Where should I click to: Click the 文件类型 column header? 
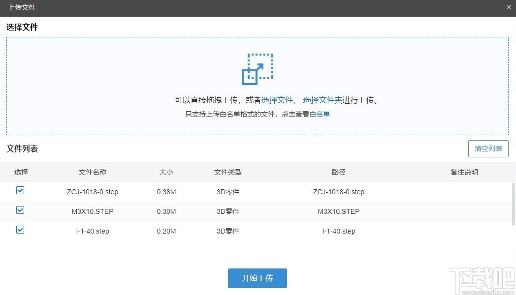[x=227, y=172]
